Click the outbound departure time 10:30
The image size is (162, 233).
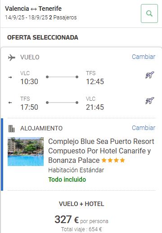tap(29, 81)
